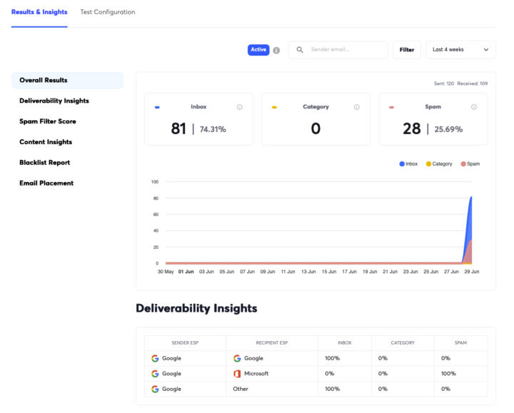Click Google sender icon in Other row
The height and width of the screenshot is (413, 514).
(x=155, y=389)
